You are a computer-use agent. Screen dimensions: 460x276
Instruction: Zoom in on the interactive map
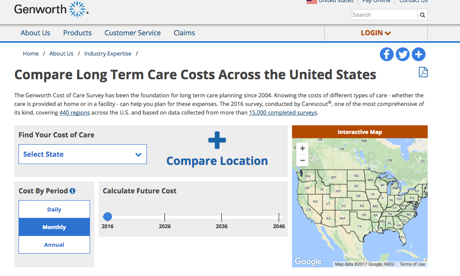[x=302, y=149]
